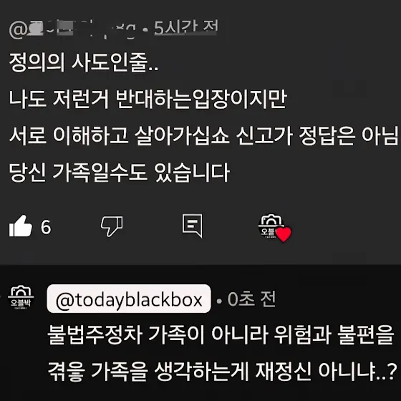This screenshot has height=401, width=401.
Task: Click the like count number 6
Action: pyautogui.click(x=46, y=227)
